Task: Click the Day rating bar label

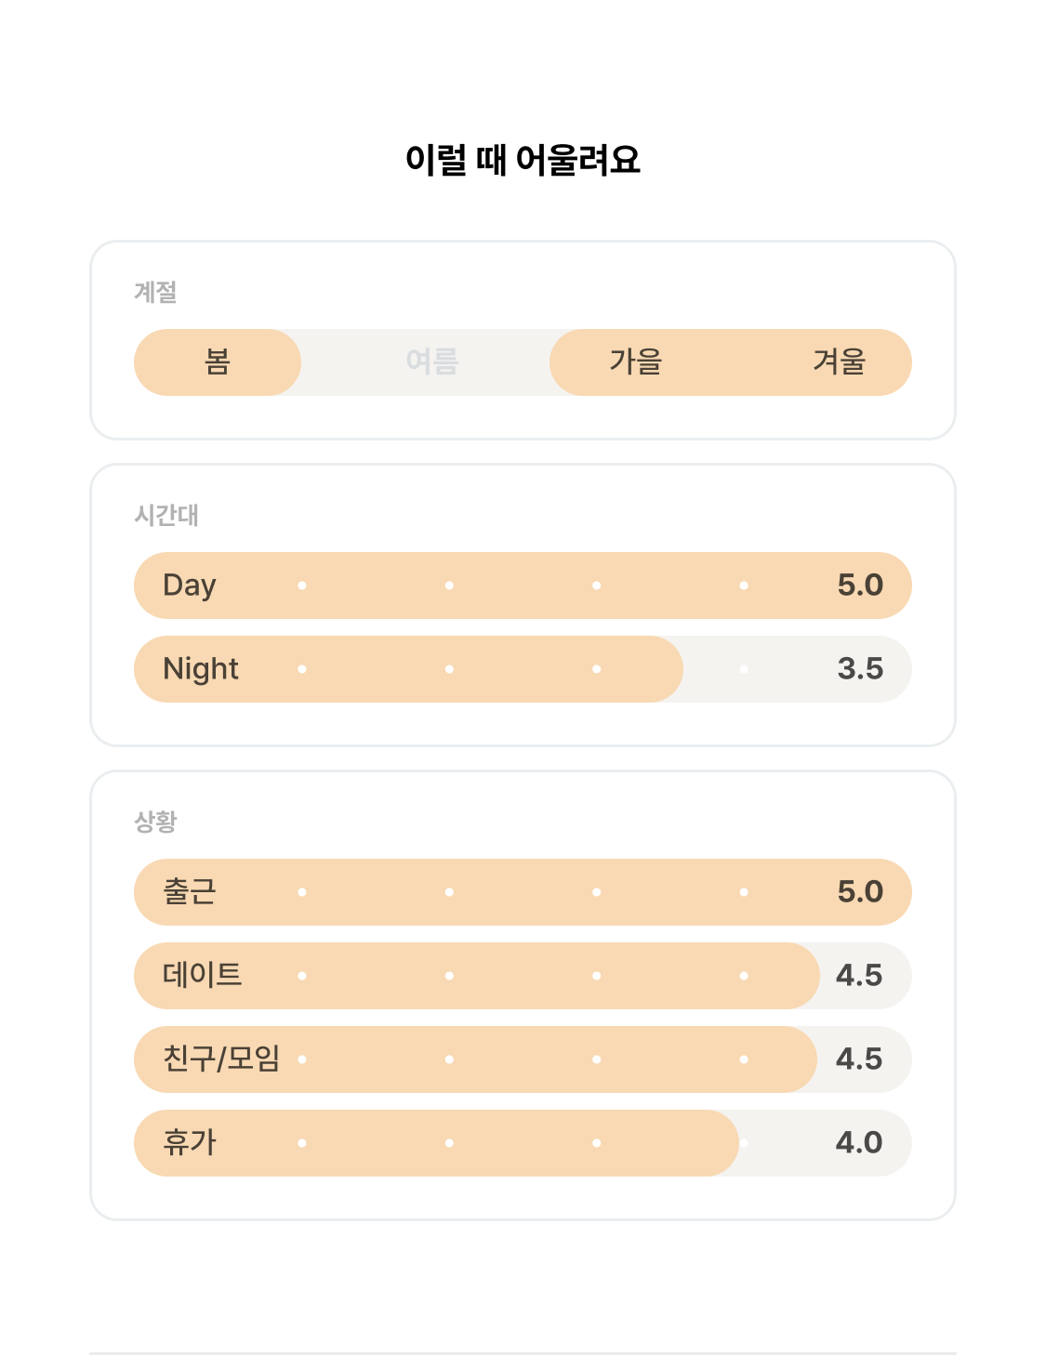Action: [190, 585]
